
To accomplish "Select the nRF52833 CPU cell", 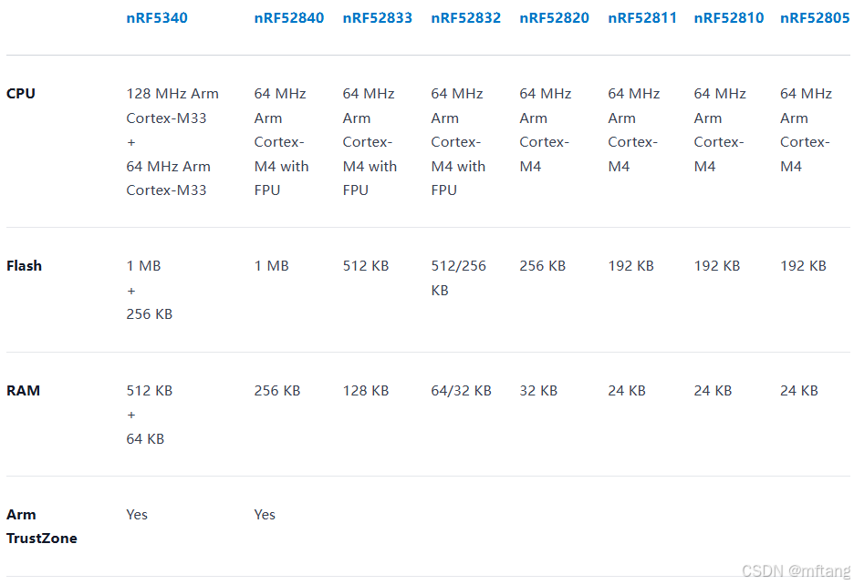I will pos(370,141).
